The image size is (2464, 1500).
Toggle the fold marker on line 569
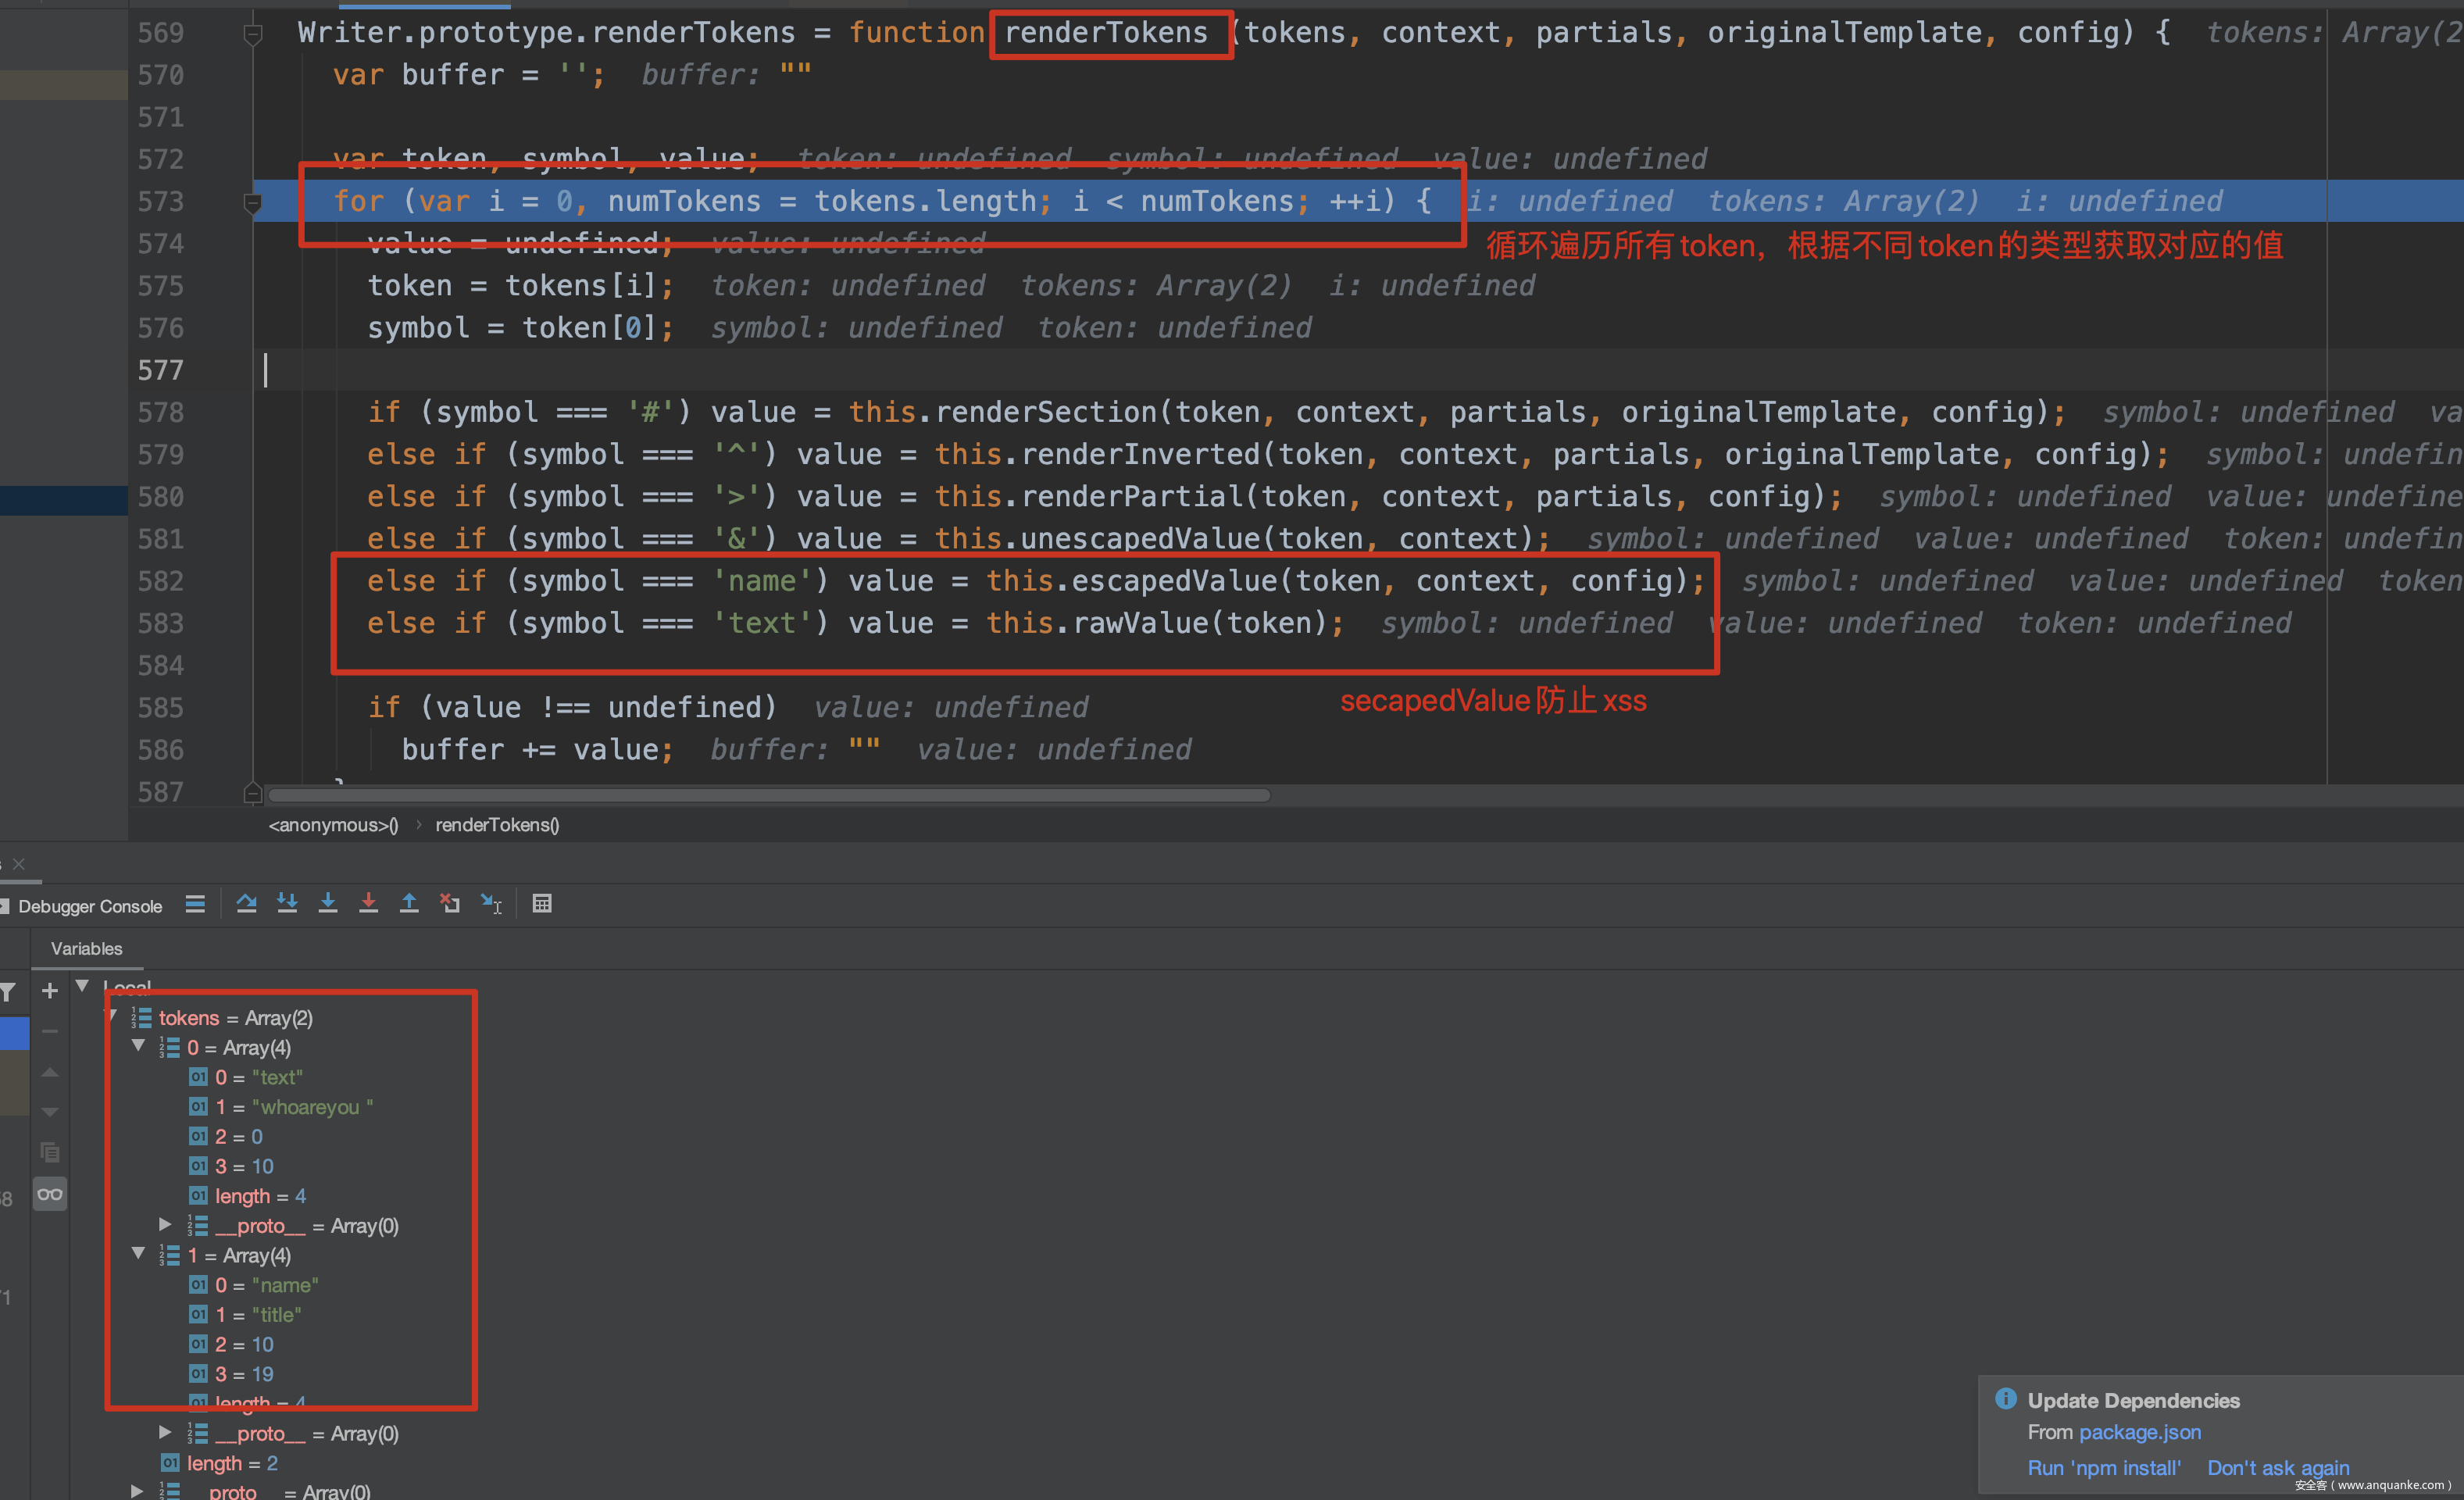tap(253, 34)
